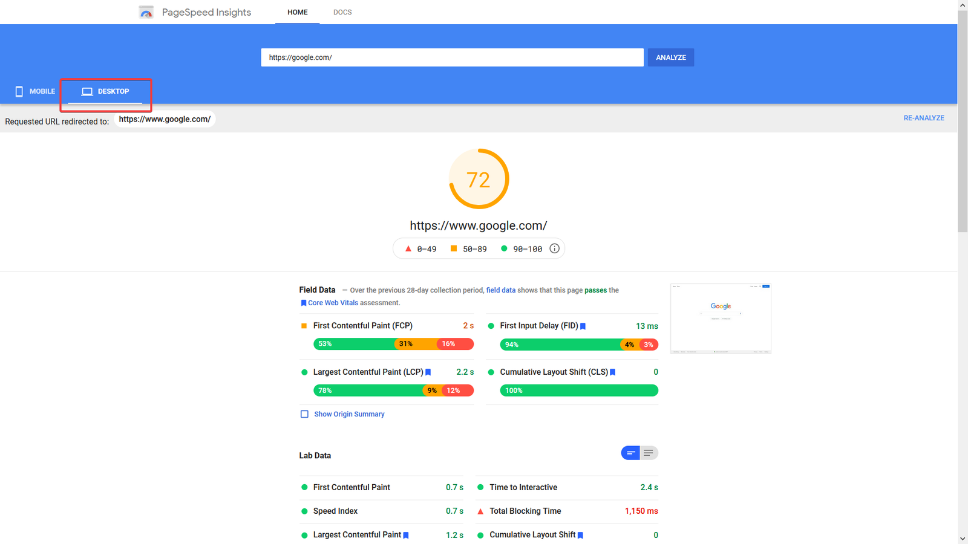Click green dot beside Speed Index
The height and width of the screenshot is (544, 968).
304,511
